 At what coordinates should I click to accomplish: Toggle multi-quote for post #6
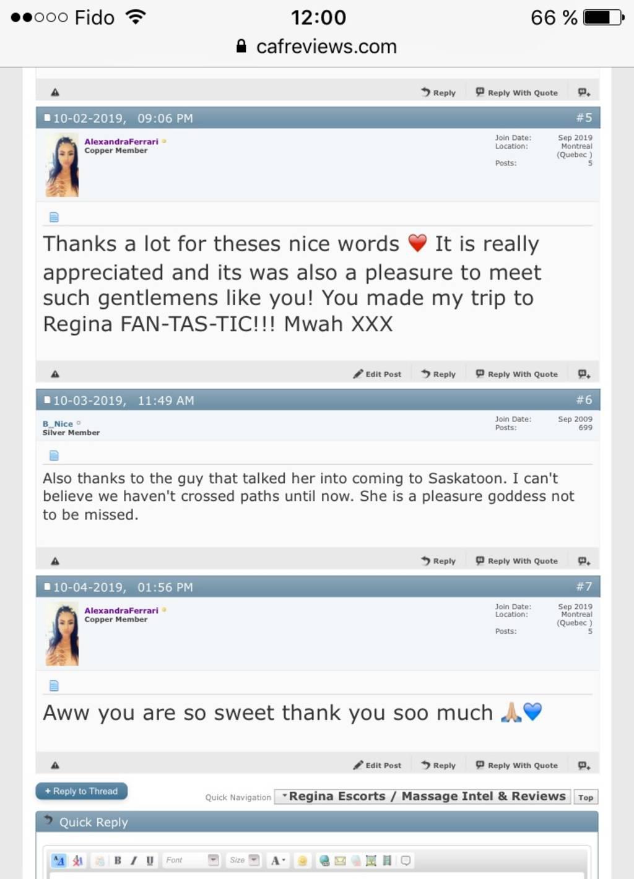(x=584, y=561)
